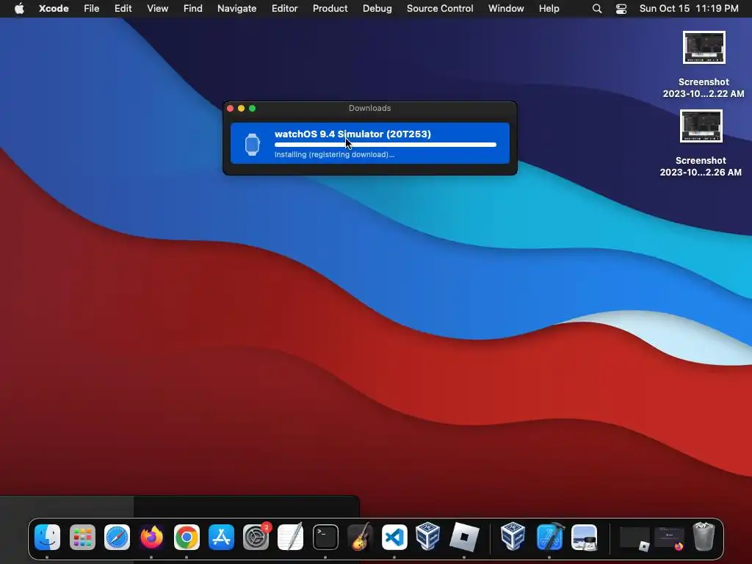752x564 pixels.
Task: Open the Product menu
Action: click(x=330, y=9)
